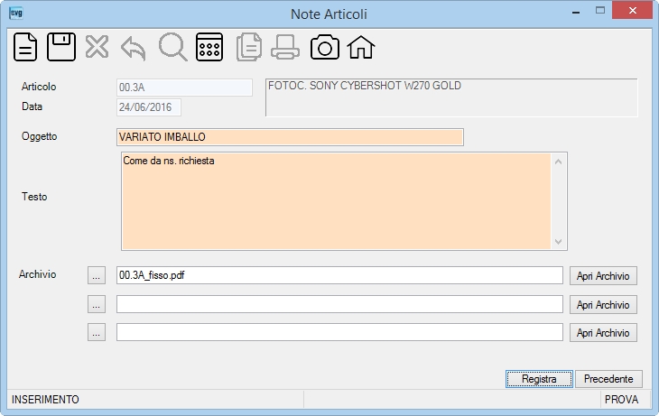Click the undo arrow toolbar icon
The image size is (659, 416).
click(x=134, y=49)
